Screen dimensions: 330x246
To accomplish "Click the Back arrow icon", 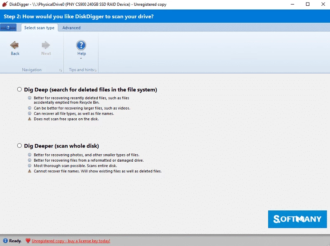I will (15, 45).
